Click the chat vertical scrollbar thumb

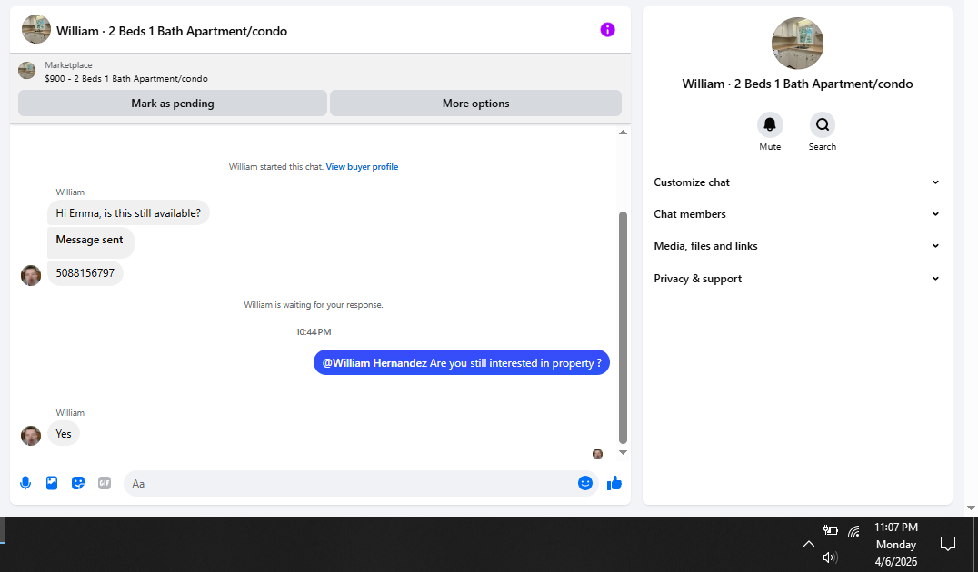point(623,327)
